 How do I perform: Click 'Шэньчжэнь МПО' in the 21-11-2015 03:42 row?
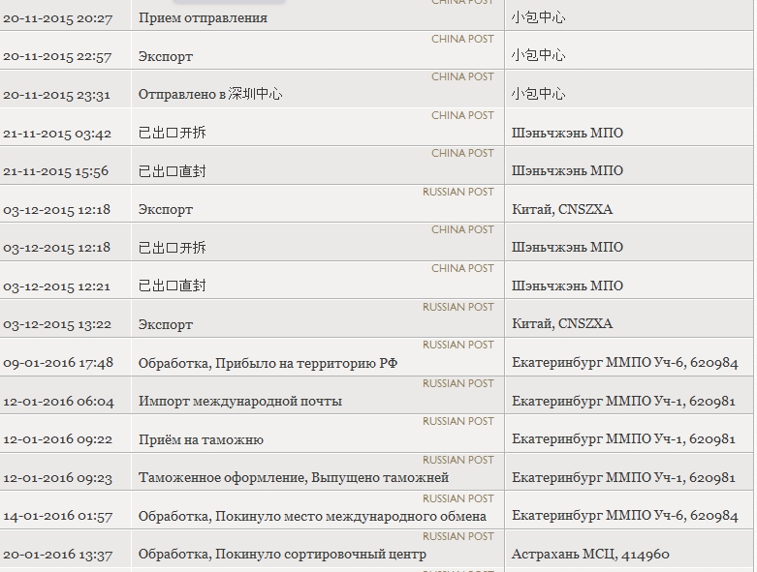pyautogui.click(x=567, y=133)
